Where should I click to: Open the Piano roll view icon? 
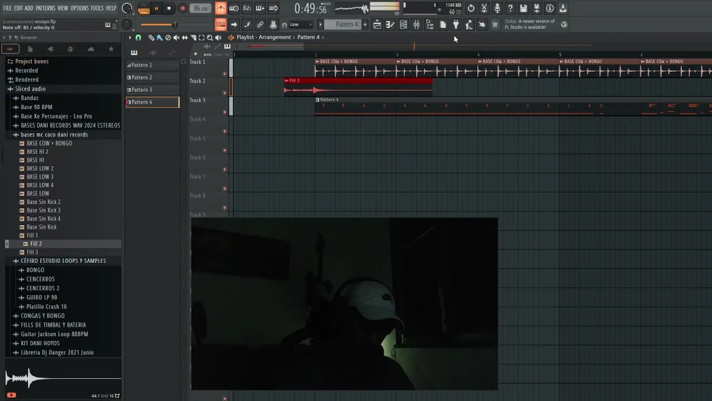click(390, 25)
